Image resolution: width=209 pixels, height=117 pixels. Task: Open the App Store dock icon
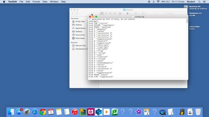coord(19,112)
